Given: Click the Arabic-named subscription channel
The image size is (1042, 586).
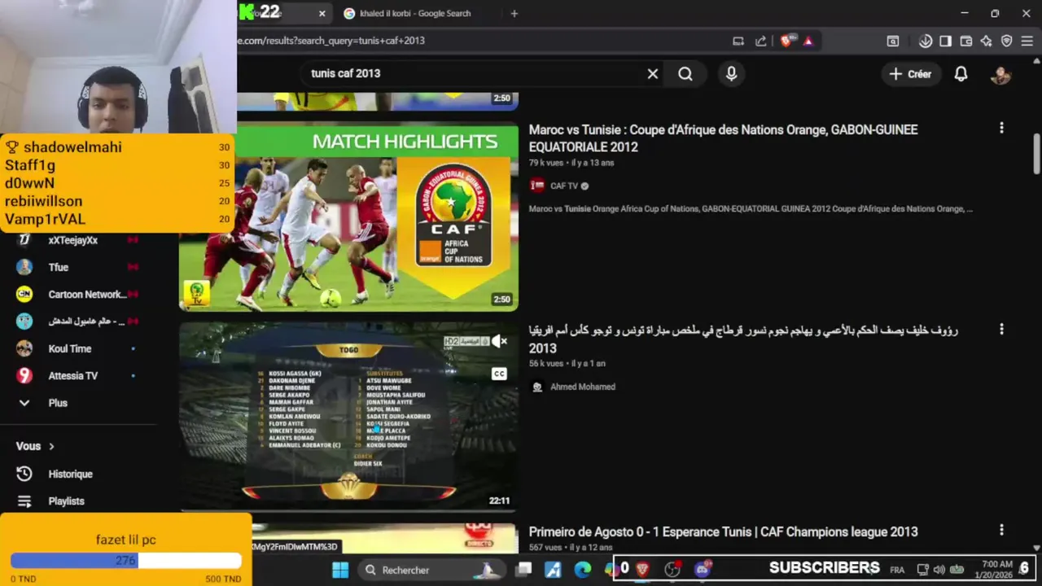Looking at the screenshot, I should tap(85, 321).
